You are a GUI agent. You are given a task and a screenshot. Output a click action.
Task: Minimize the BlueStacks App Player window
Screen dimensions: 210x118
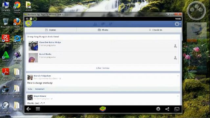[x=168, y=14]
